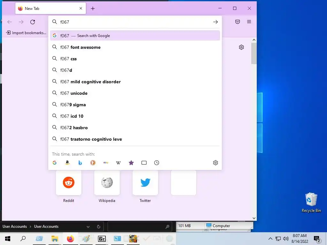
Task: Show hidden tray icons chevron
Action: pos(270,239)
